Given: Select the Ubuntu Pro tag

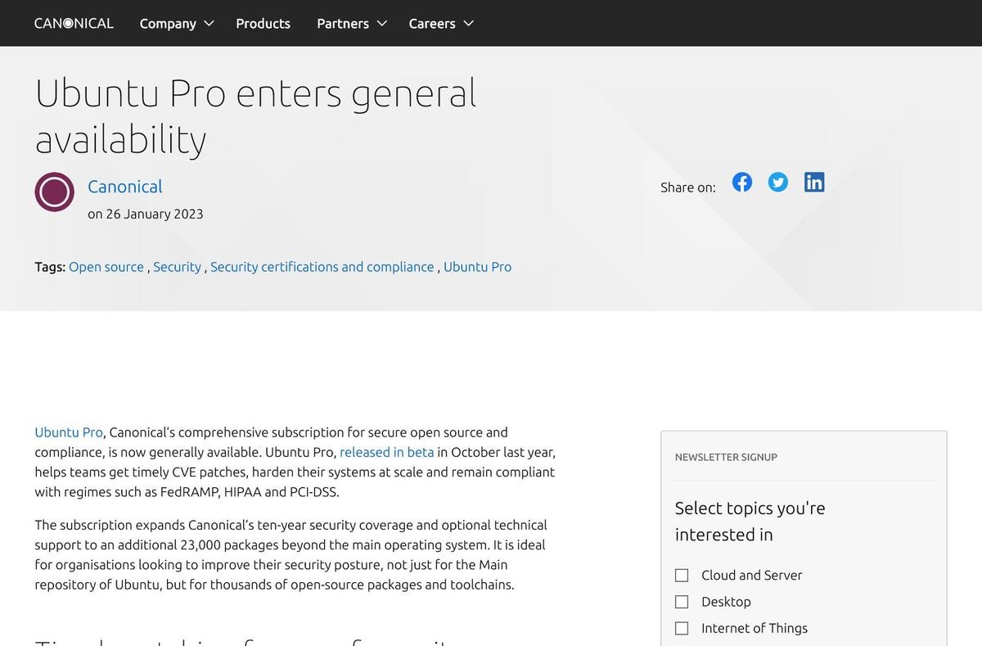Looking at the screenshot, I should coord(477,267).
